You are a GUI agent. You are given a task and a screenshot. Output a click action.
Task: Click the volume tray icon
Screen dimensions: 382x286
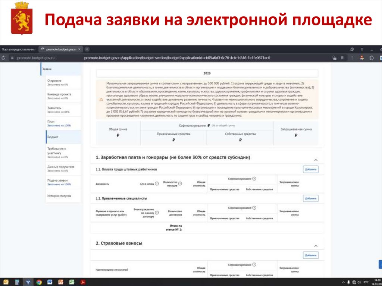pyautogui.click(x=359, y=282)
